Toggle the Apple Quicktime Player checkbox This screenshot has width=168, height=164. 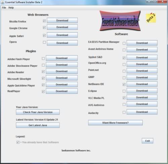43,85
